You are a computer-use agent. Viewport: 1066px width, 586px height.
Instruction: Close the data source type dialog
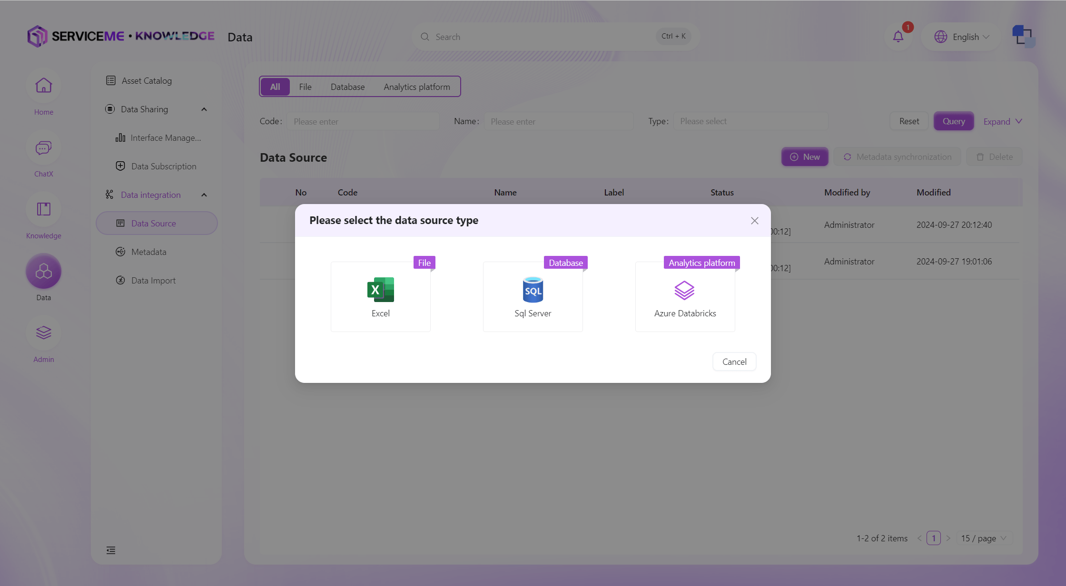755,221
